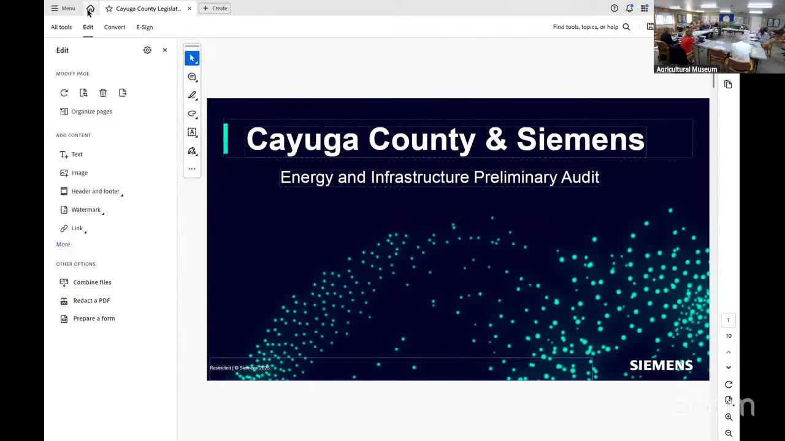
Task: Open page display options in the right rail
Action: click(729, 401)
